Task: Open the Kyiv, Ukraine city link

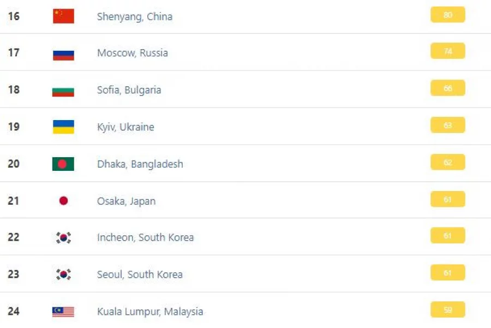Action: (125, 127)
